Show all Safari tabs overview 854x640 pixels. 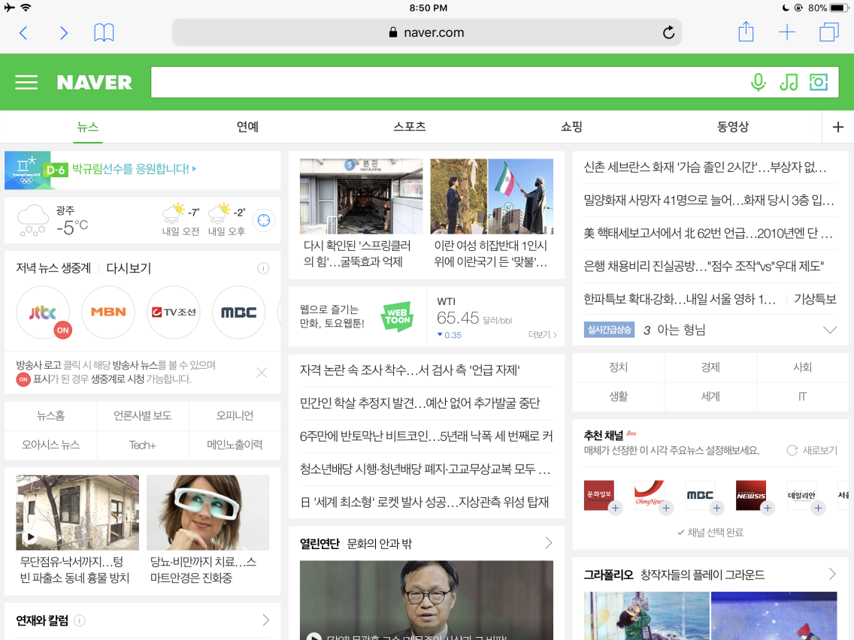point(829,32)
